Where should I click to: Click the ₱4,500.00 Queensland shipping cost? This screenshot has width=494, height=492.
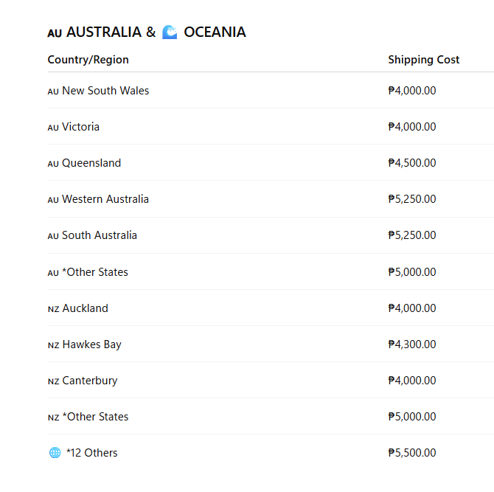point(412,163)
